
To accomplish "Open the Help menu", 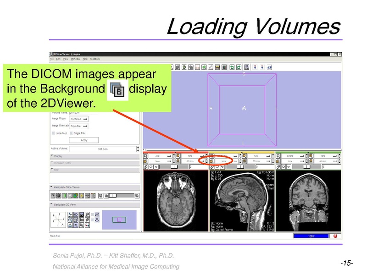I will click(85, 58).
